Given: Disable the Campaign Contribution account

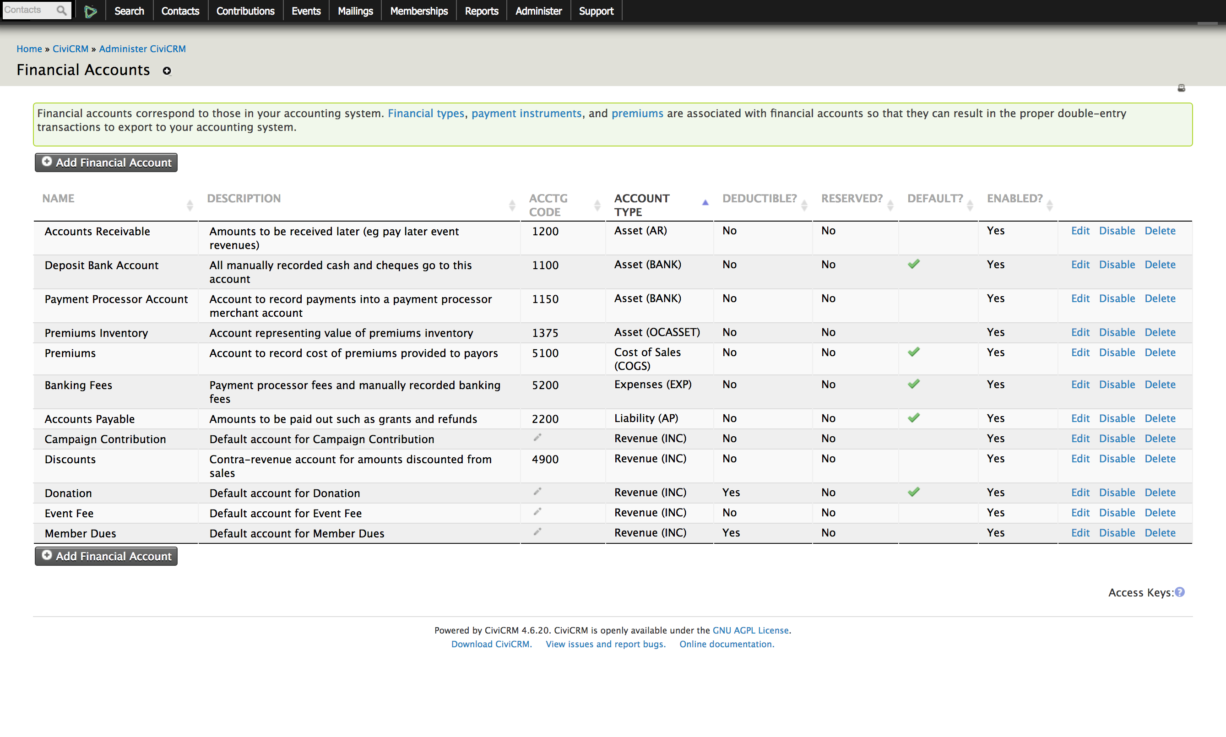Looking at the screenshot, I should 1117,438.
